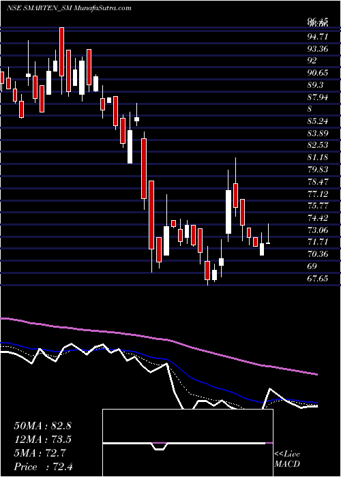
Task: Click the last candlestick on the chart
Action: [268, 234]
